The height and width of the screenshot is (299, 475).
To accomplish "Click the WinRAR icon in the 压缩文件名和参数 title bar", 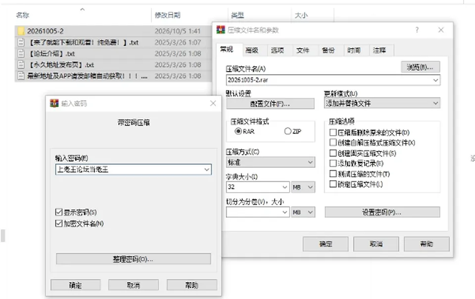I will click(x=221, y=30).
